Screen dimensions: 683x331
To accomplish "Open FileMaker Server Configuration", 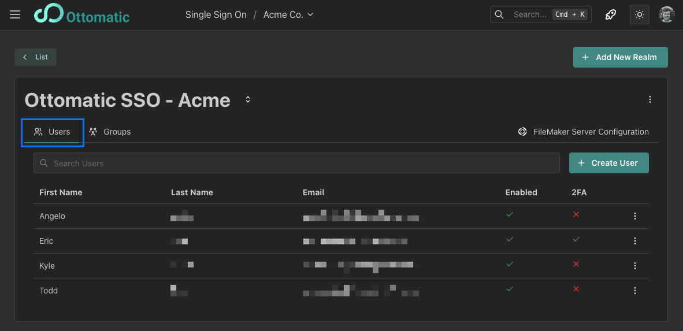I will coord(583,132).
